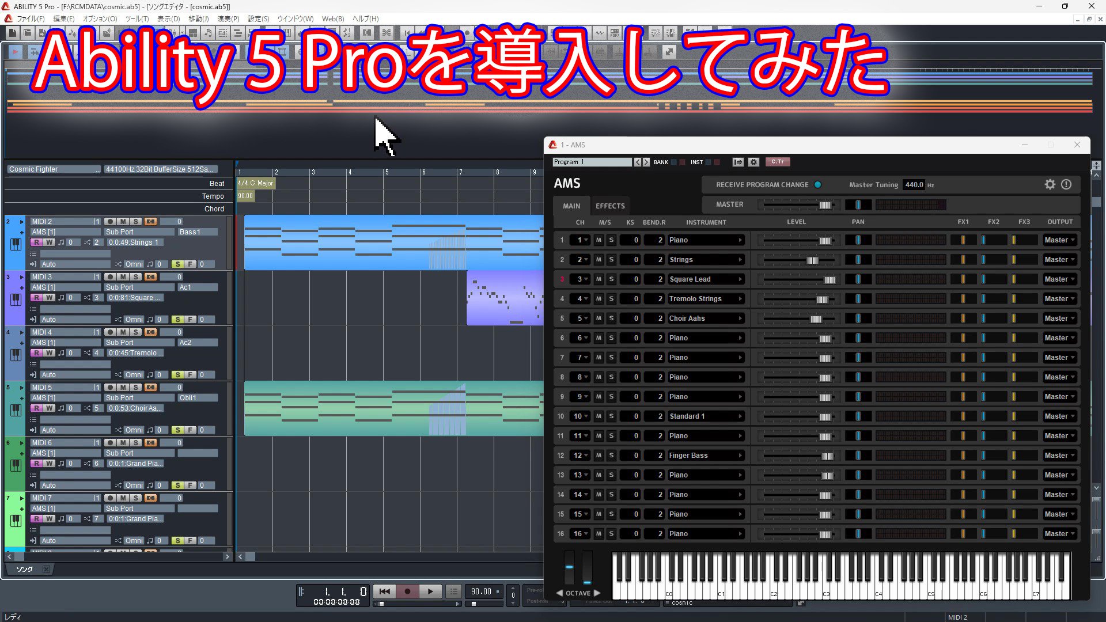Solo the MIDI 3 track

[x=136, y=277]
